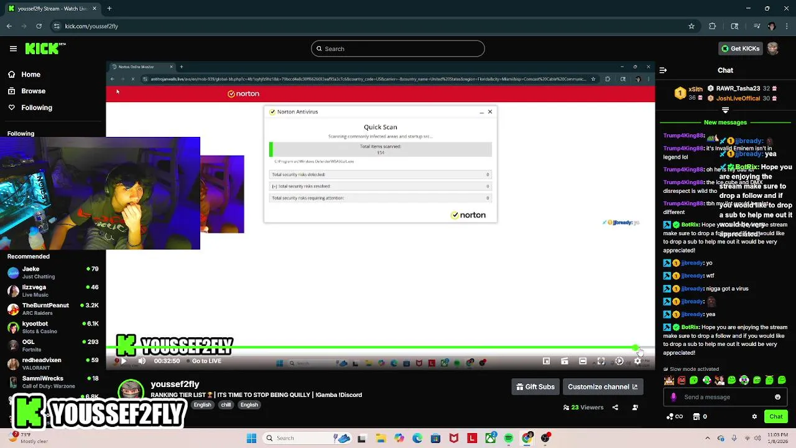This screenshot has width=796, height=448.
Task: Click the user icon beside share
Action: [x=635, y=408]
